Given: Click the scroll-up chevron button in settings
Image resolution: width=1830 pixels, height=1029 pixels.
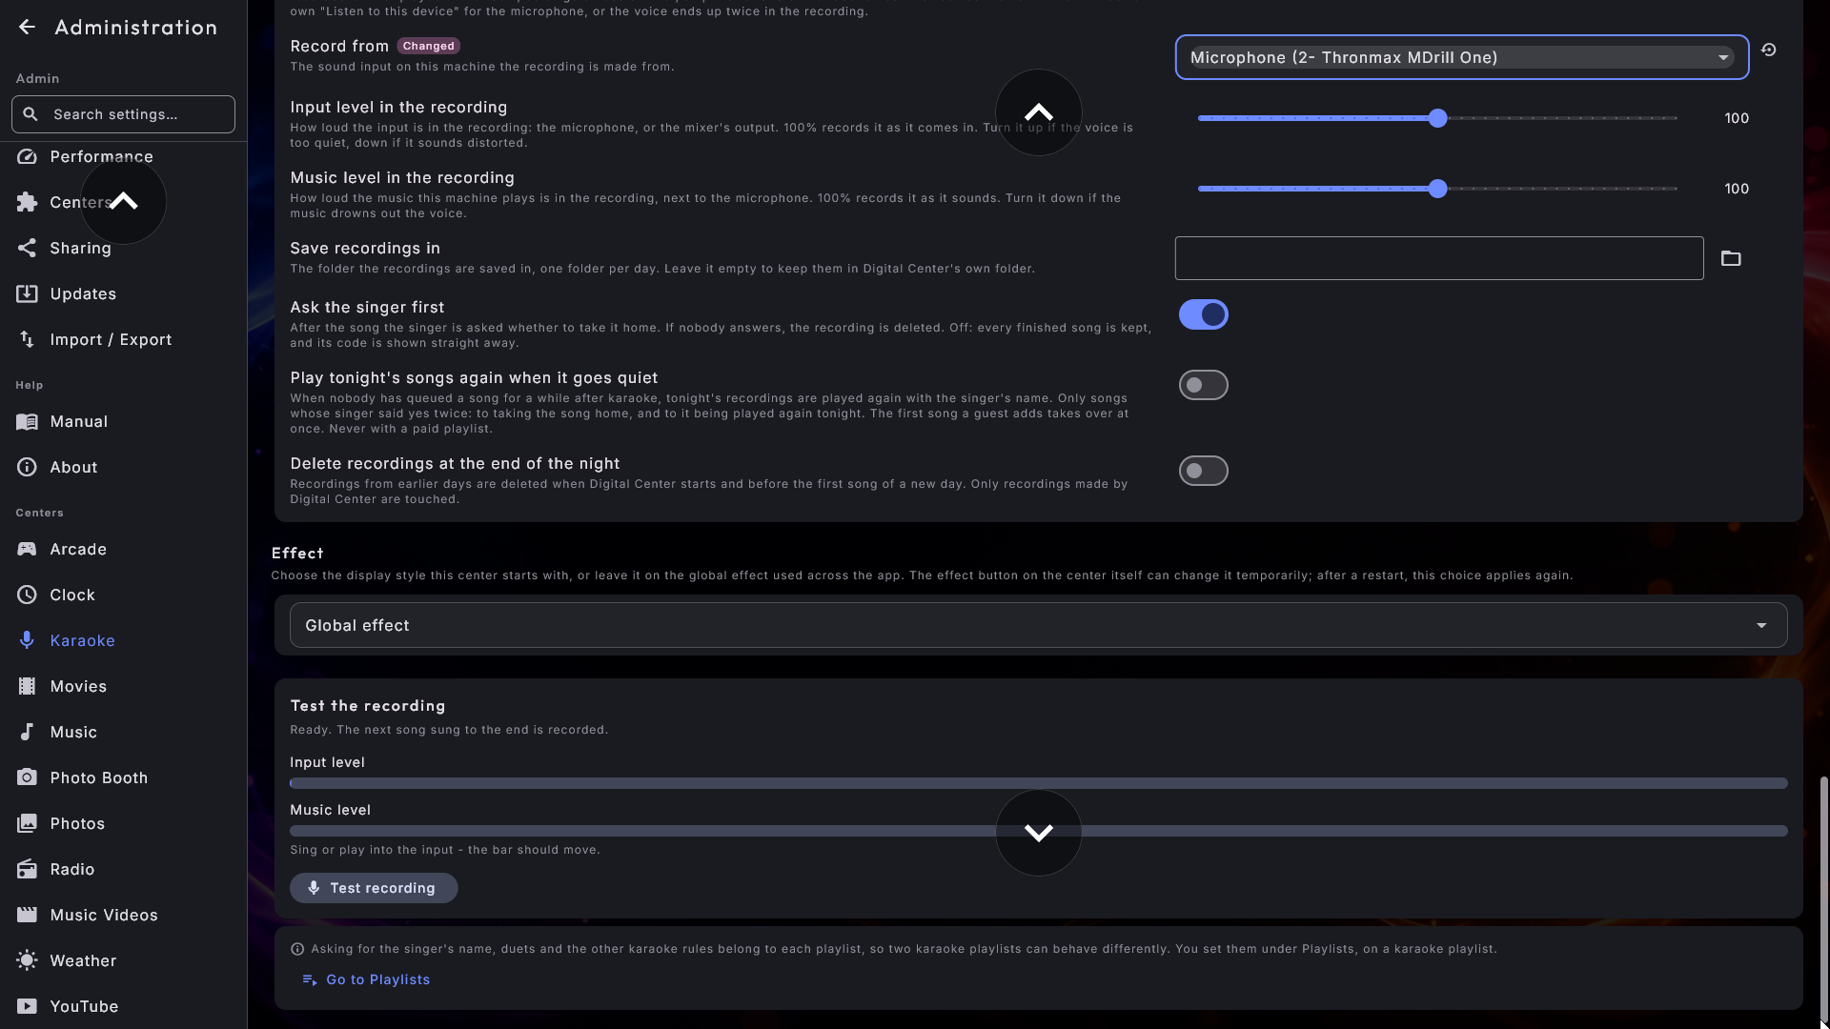Looking at the screenshot, I should coord(1038,112).
